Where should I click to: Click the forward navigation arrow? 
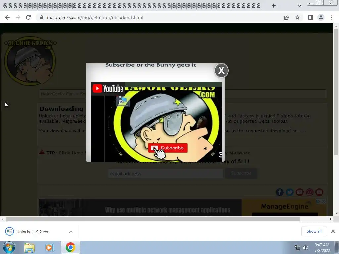[18, 17]
